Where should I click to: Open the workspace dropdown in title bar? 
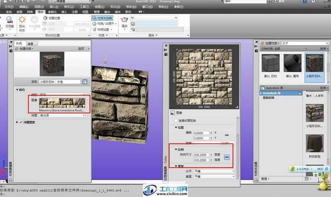70,2
